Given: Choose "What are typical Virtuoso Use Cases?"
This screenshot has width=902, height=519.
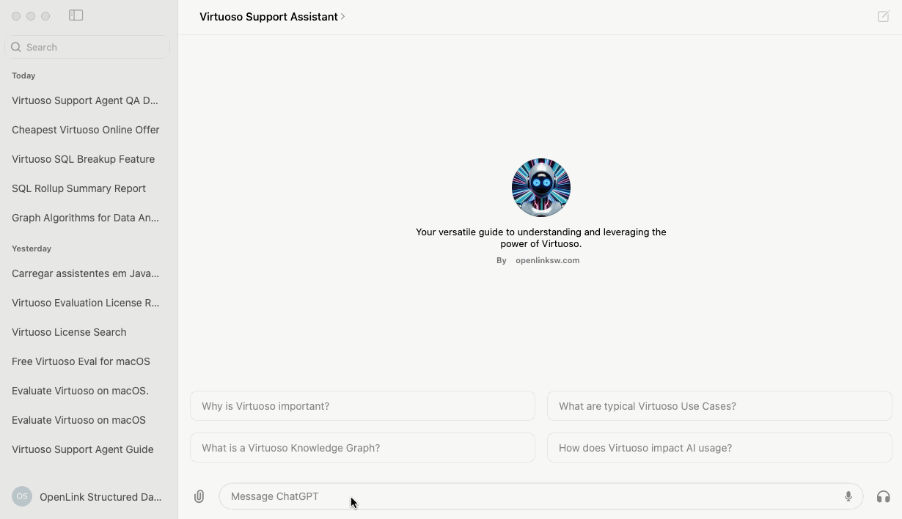Looking at the screenshot, I should pyautogui.click(x=719, y=406).
